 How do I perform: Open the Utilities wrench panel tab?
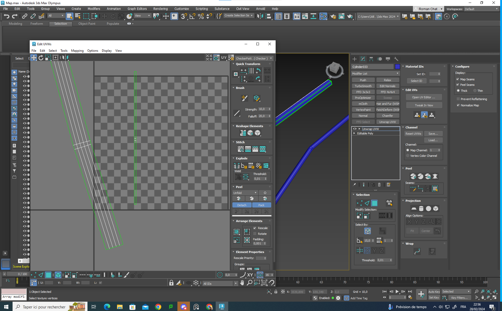point(396,59)
